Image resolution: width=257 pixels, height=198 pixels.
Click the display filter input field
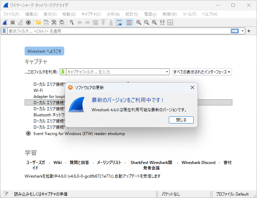point(119,31)
